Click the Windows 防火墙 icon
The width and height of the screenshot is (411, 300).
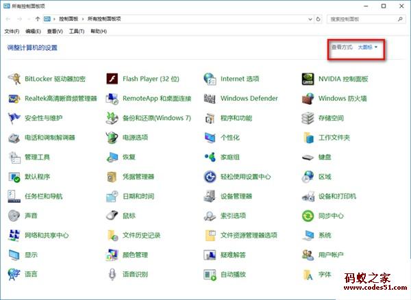[308, 99]
